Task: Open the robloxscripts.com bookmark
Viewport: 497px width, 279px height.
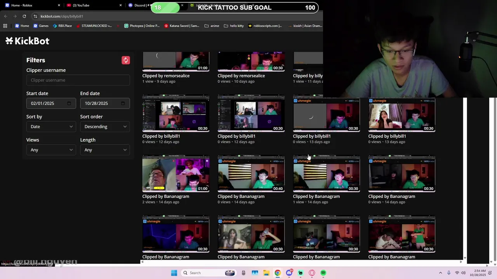Action: [265, 26]
